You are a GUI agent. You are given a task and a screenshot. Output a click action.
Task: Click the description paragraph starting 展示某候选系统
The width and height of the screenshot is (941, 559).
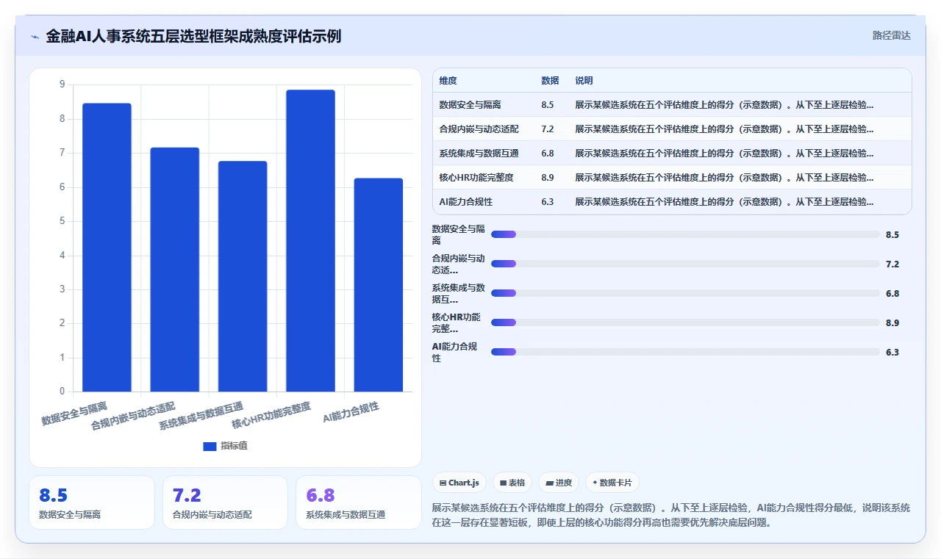[671, 515]
